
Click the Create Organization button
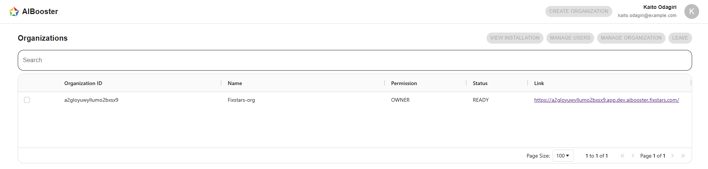tap(579, 11)
